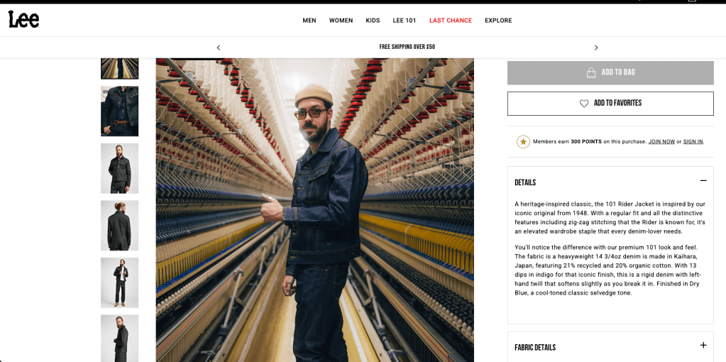This screenshot has width=726, height=362.
Task: Click the heart icon in Add to Favorites
Action: pos(584,104)
